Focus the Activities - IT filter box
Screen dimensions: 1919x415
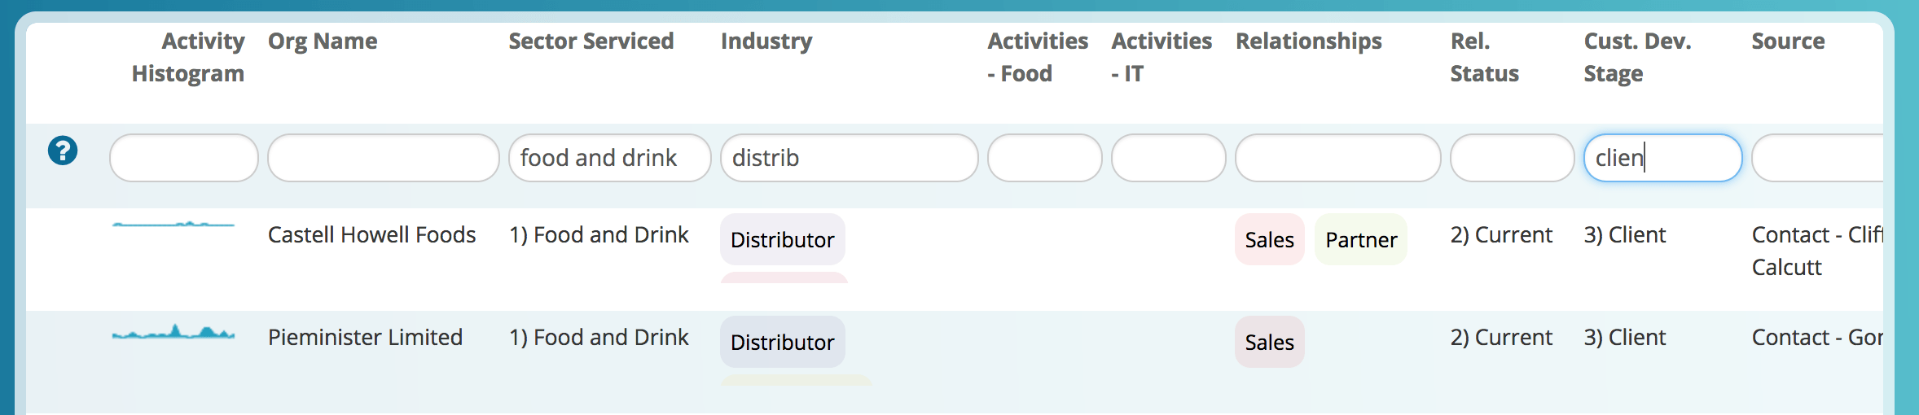(x=1168, y=158)
